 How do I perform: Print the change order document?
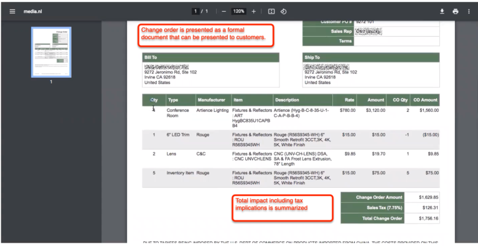[x=456, y=11]
